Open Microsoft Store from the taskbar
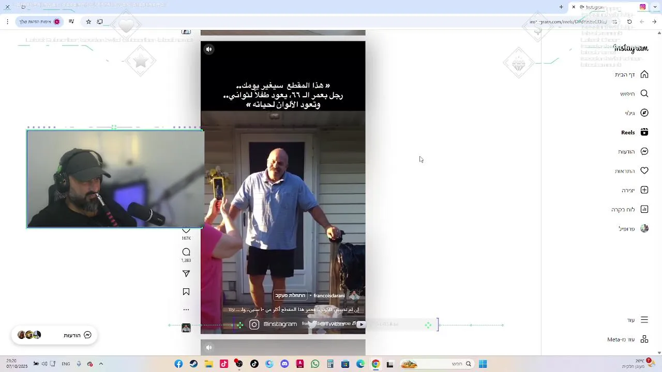Image resolution: width=662 pixels, height=372 pixels. coord(345,364)
